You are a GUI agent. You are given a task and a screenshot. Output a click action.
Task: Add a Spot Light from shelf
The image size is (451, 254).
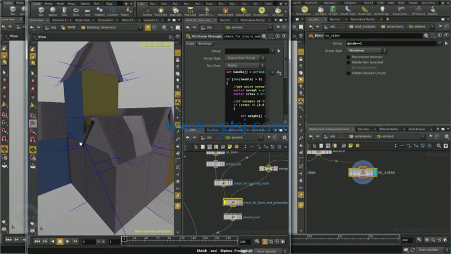(175, 11)
